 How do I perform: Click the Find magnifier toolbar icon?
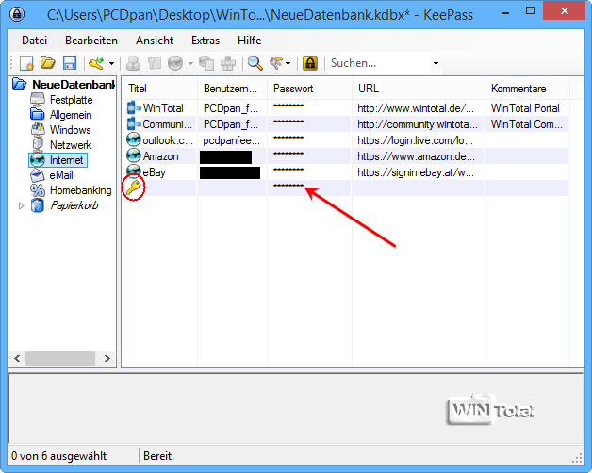(x=255, y=63)
